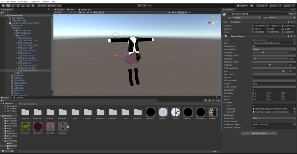
Task: Open the Layout dropdown
Action: click(288, 6)
